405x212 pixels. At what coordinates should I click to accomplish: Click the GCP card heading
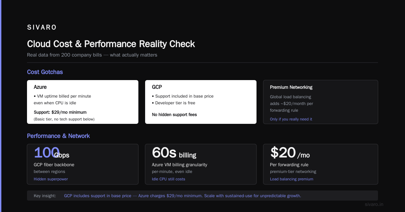click(157, 87)
